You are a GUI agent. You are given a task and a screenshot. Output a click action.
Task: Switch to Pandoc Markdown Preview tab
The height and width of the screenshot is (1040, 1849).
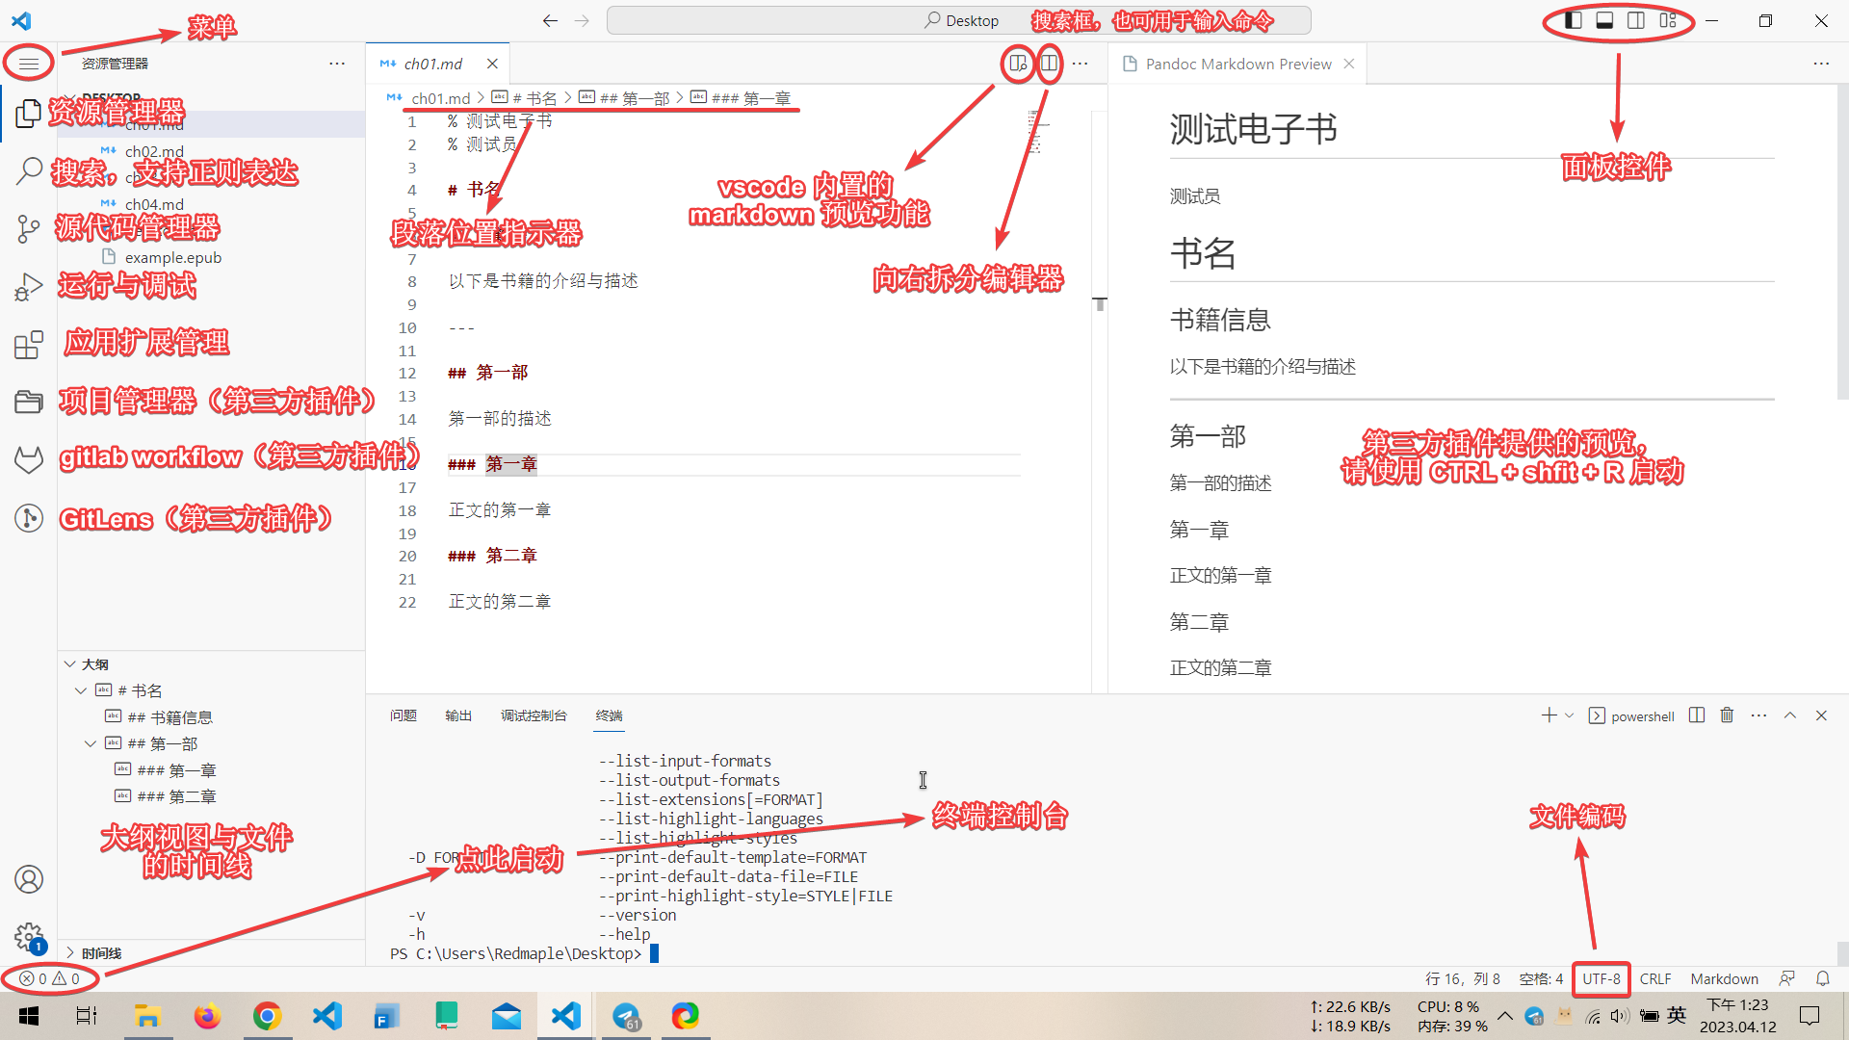click(x=1238, y=64)
